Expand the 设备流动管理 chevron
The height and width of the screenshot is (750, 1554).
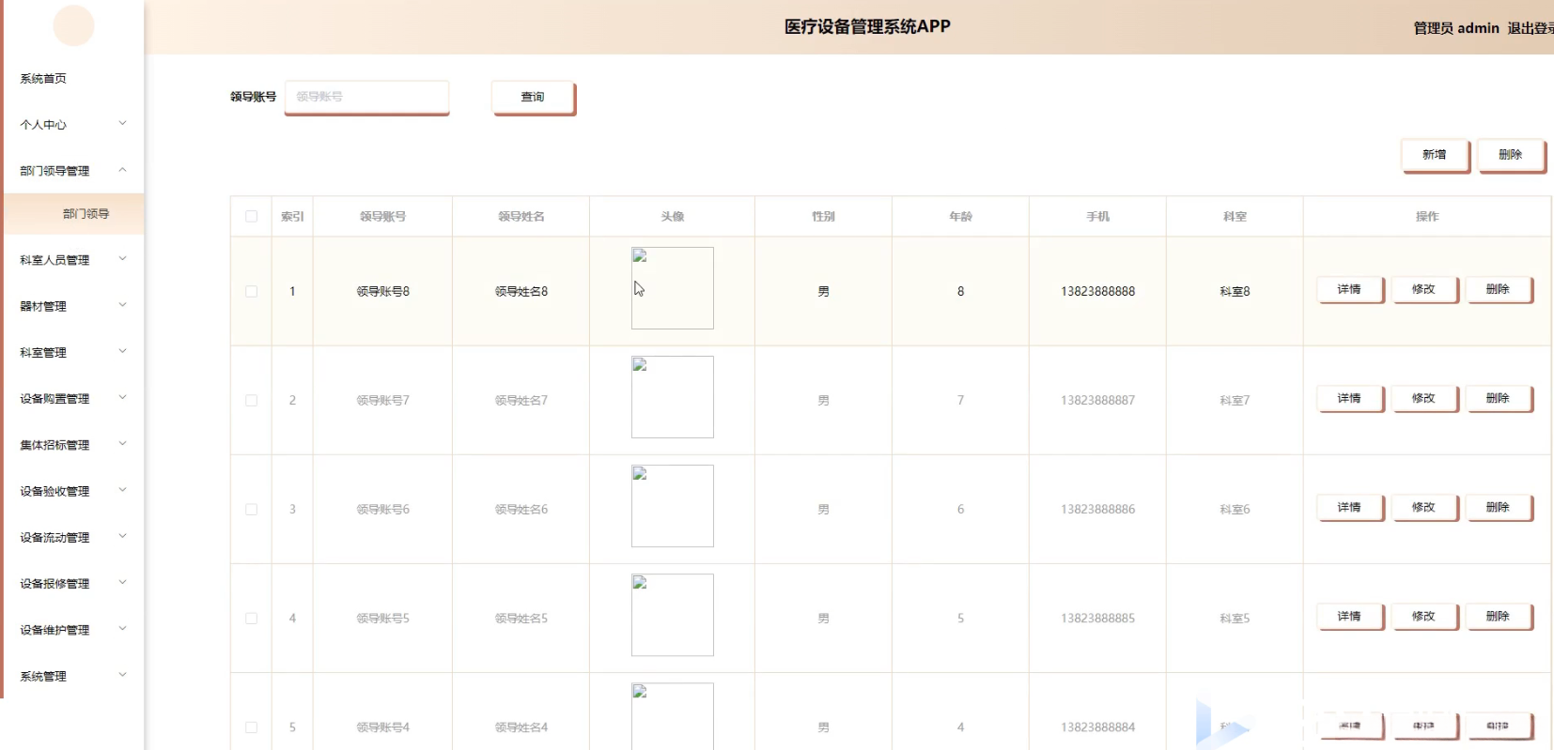coord(122,536)
